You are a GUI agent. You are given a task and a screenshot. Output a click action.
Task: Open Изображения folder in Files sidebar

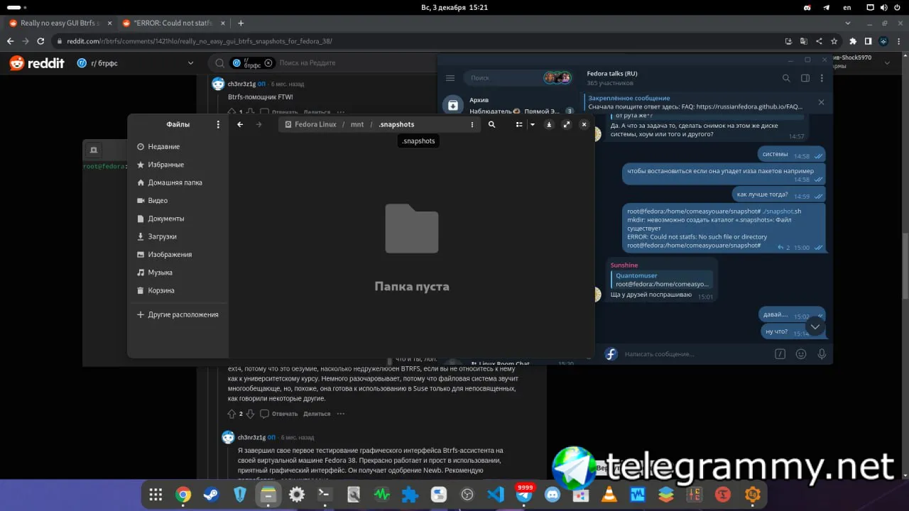coord(178,255)
